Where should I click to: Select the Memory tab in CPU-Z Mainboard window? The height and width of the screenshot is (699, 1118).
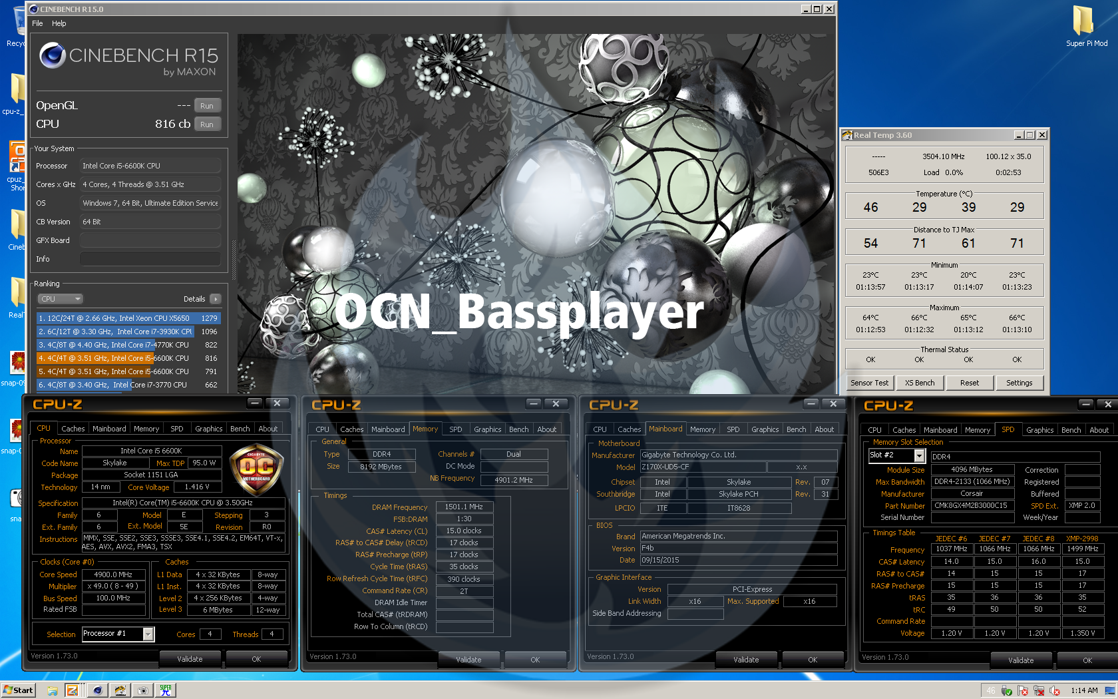pos(703,429)
